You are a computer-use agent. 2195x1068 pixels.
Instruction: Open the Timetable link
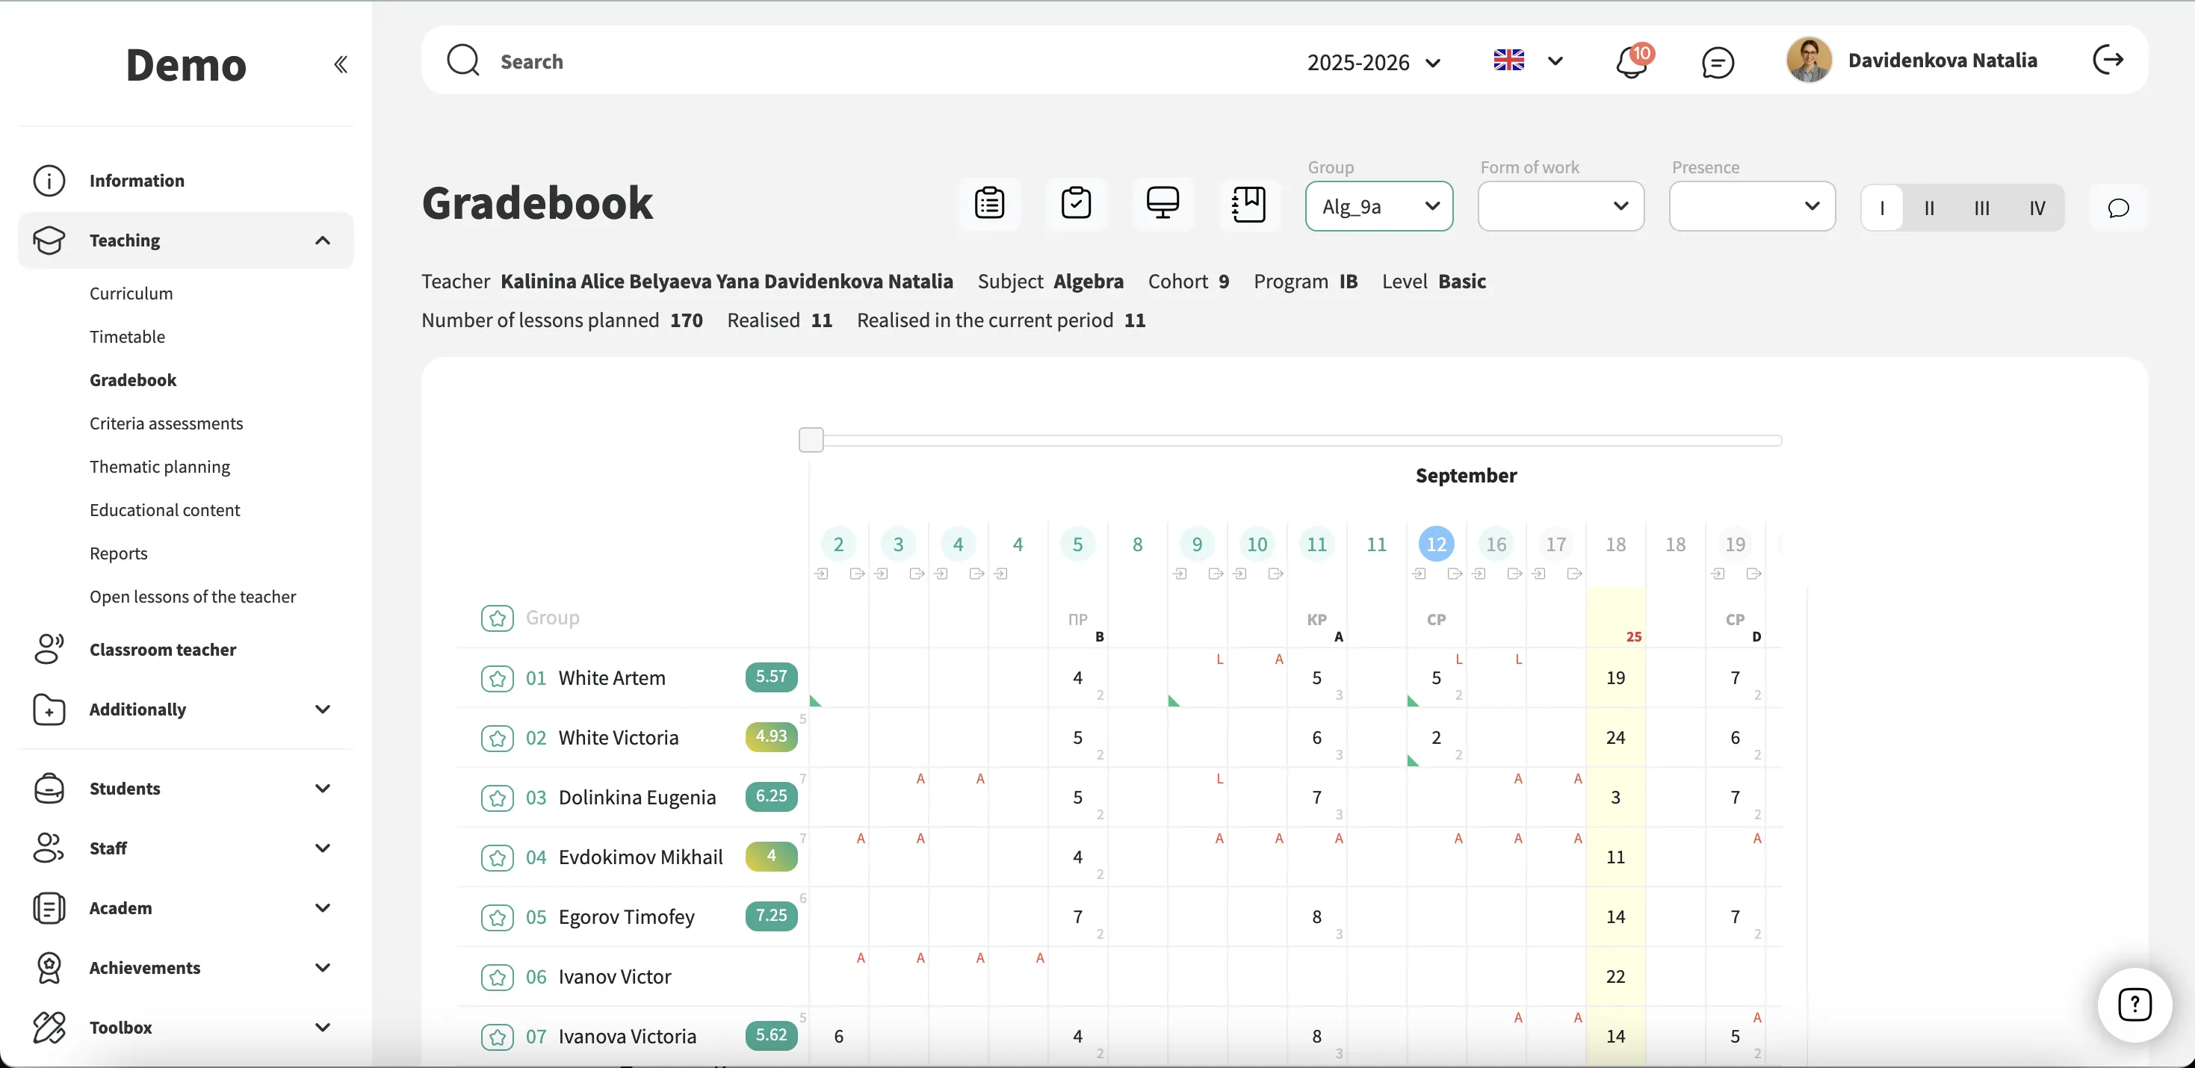pos(127,336)
